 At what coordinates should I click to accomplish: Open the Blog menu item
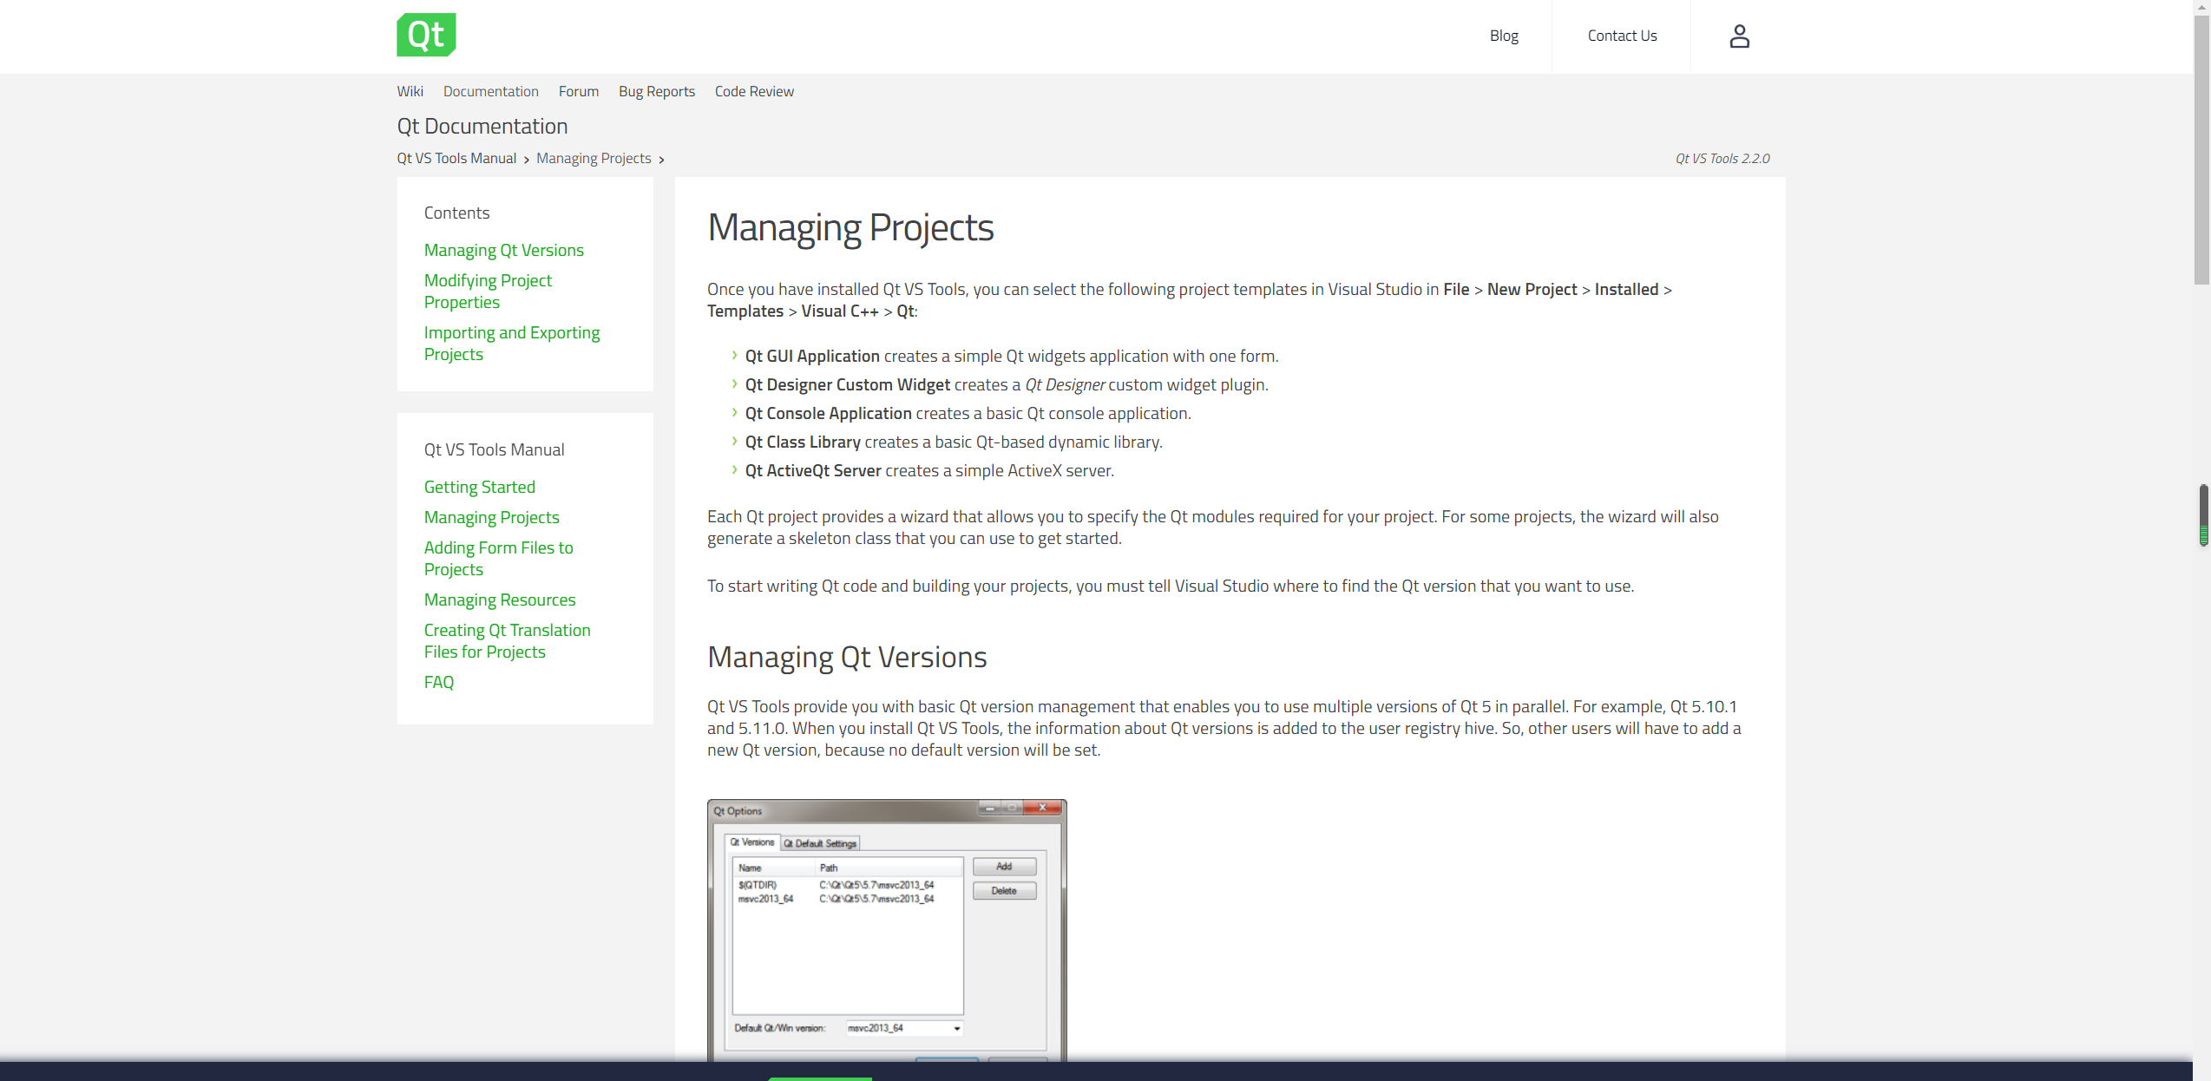[1503, 36]
